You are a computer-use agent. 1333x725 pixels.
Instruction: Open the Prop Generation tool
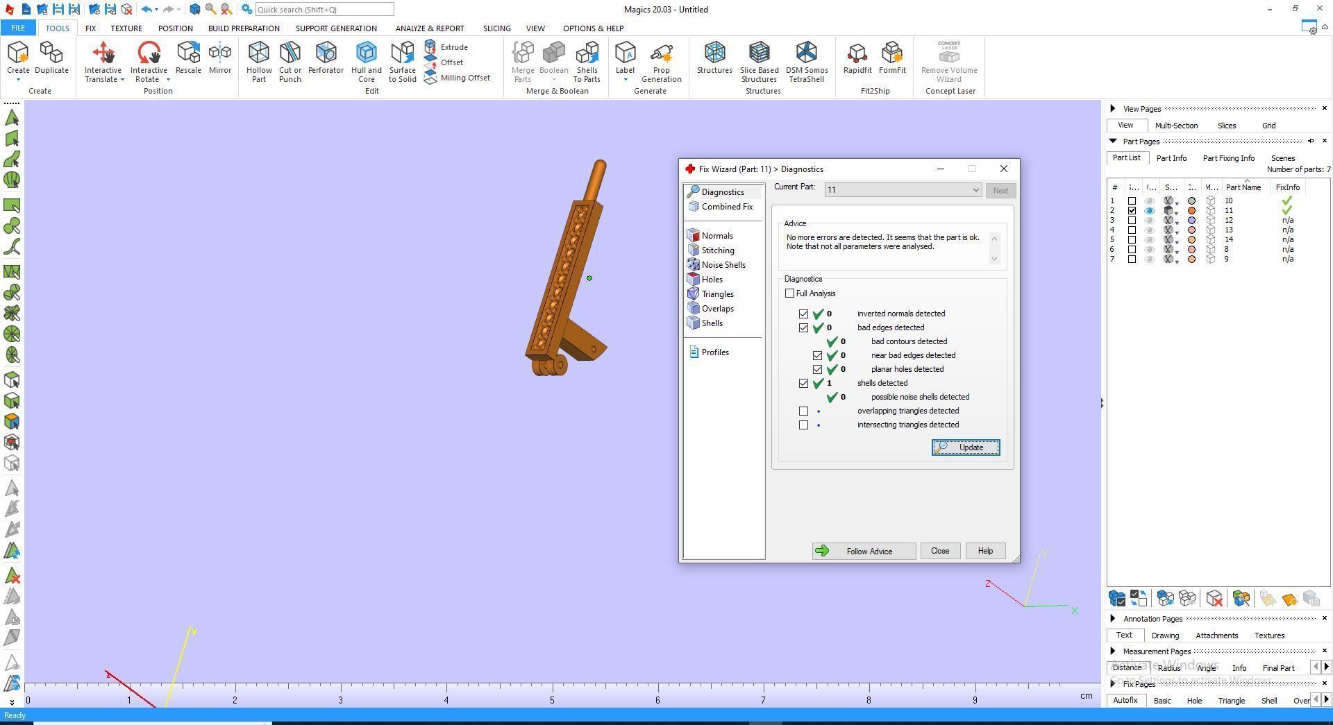click(x=661, y=62)
